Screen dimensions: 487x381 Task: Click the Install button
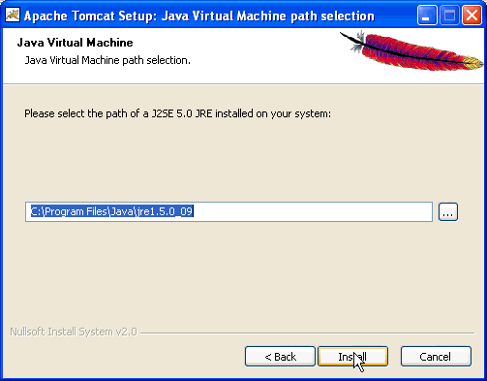click(x=352, y=357)
